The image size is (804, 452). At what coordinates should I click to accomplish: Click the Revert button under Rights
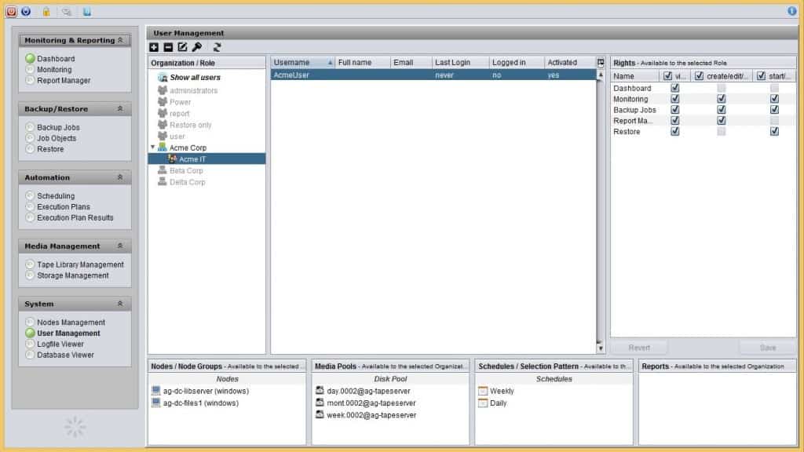[x=638, y=348]
